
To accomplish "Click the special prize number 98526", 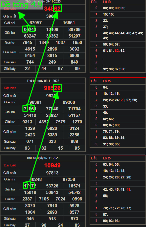I will (52, 88).
